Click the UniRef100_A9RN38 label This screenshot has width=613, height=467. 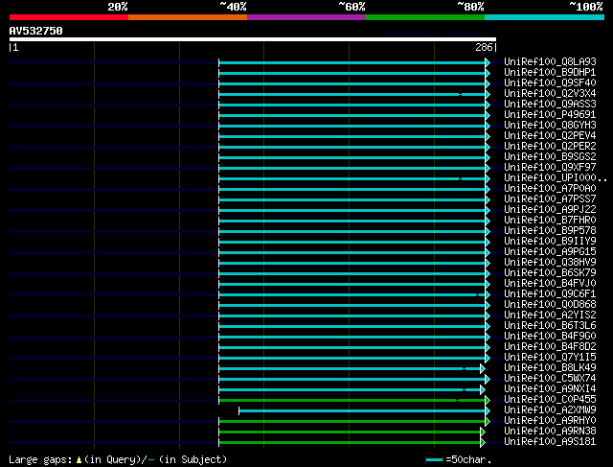pos(550,432)
